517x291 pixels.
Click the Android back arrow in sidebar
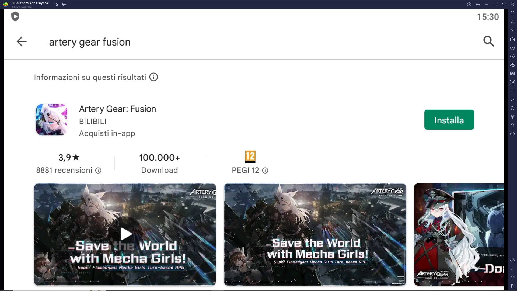pos(512,269)
